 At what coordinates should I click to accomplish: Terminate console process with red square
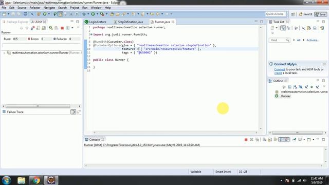point(246,139)
